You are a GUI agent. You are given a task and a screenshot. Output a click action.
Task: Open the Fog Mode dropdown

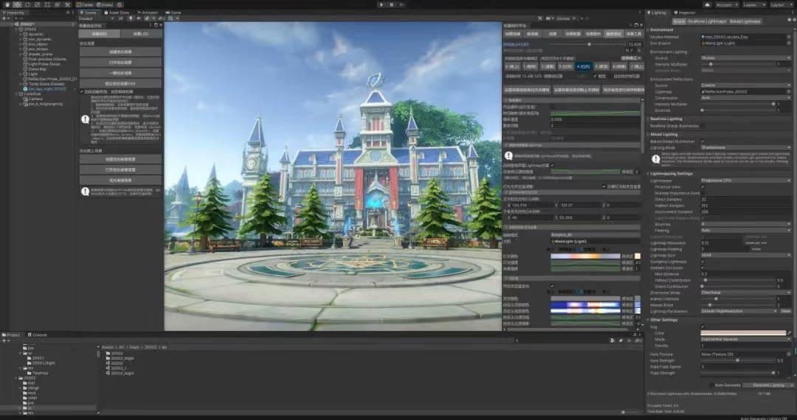click(x=745, y=340)
